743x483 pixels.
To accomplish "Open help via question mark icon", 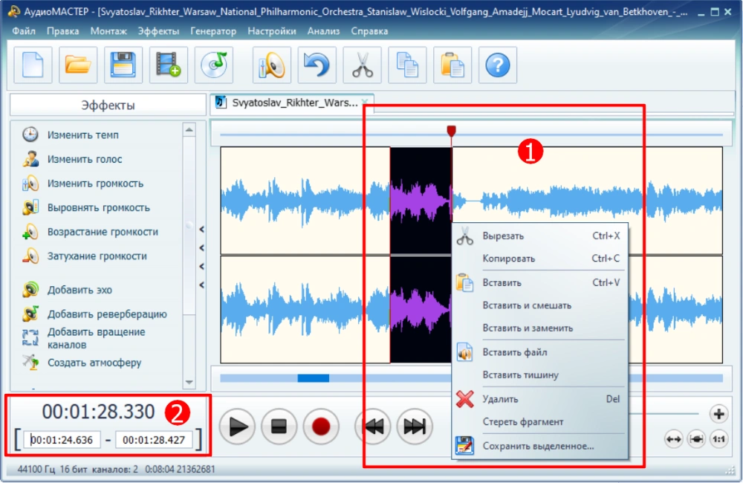I will 498,65.
